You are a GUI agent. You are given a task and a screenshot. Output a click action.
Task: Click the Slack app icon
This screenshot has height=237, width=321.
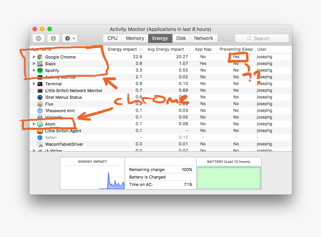pyautogui.click(x=40, y=64)
